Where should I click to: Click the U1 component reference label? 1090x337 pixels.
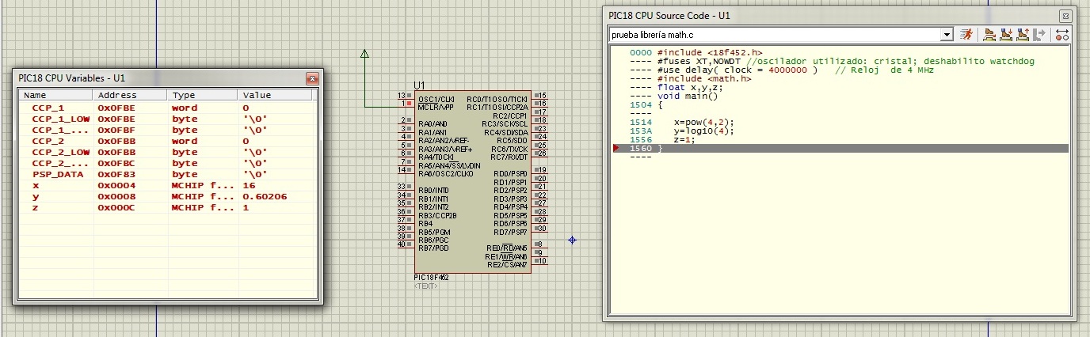[420, 85]
